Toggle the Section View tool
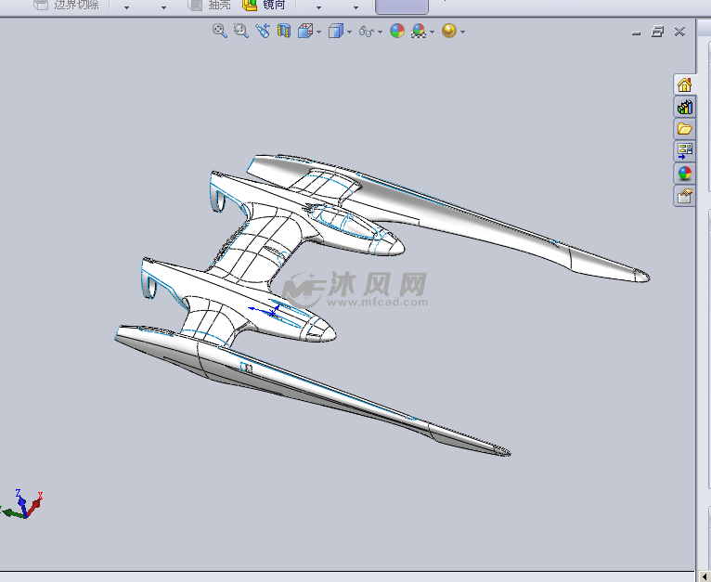The width and height of the screenshot is (711, 582). pyautogui.click(x=284, y=31)
